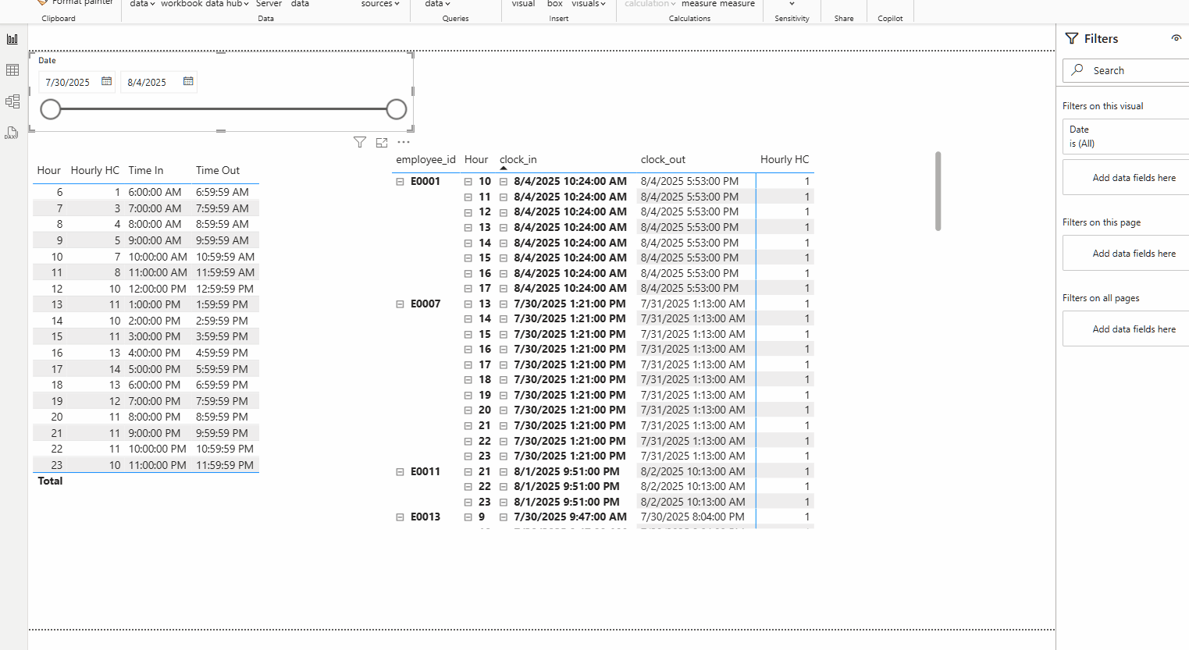Open the Date is (All) filter card
Viewport: 1189px width, 650px height.
coord(1126,137)
